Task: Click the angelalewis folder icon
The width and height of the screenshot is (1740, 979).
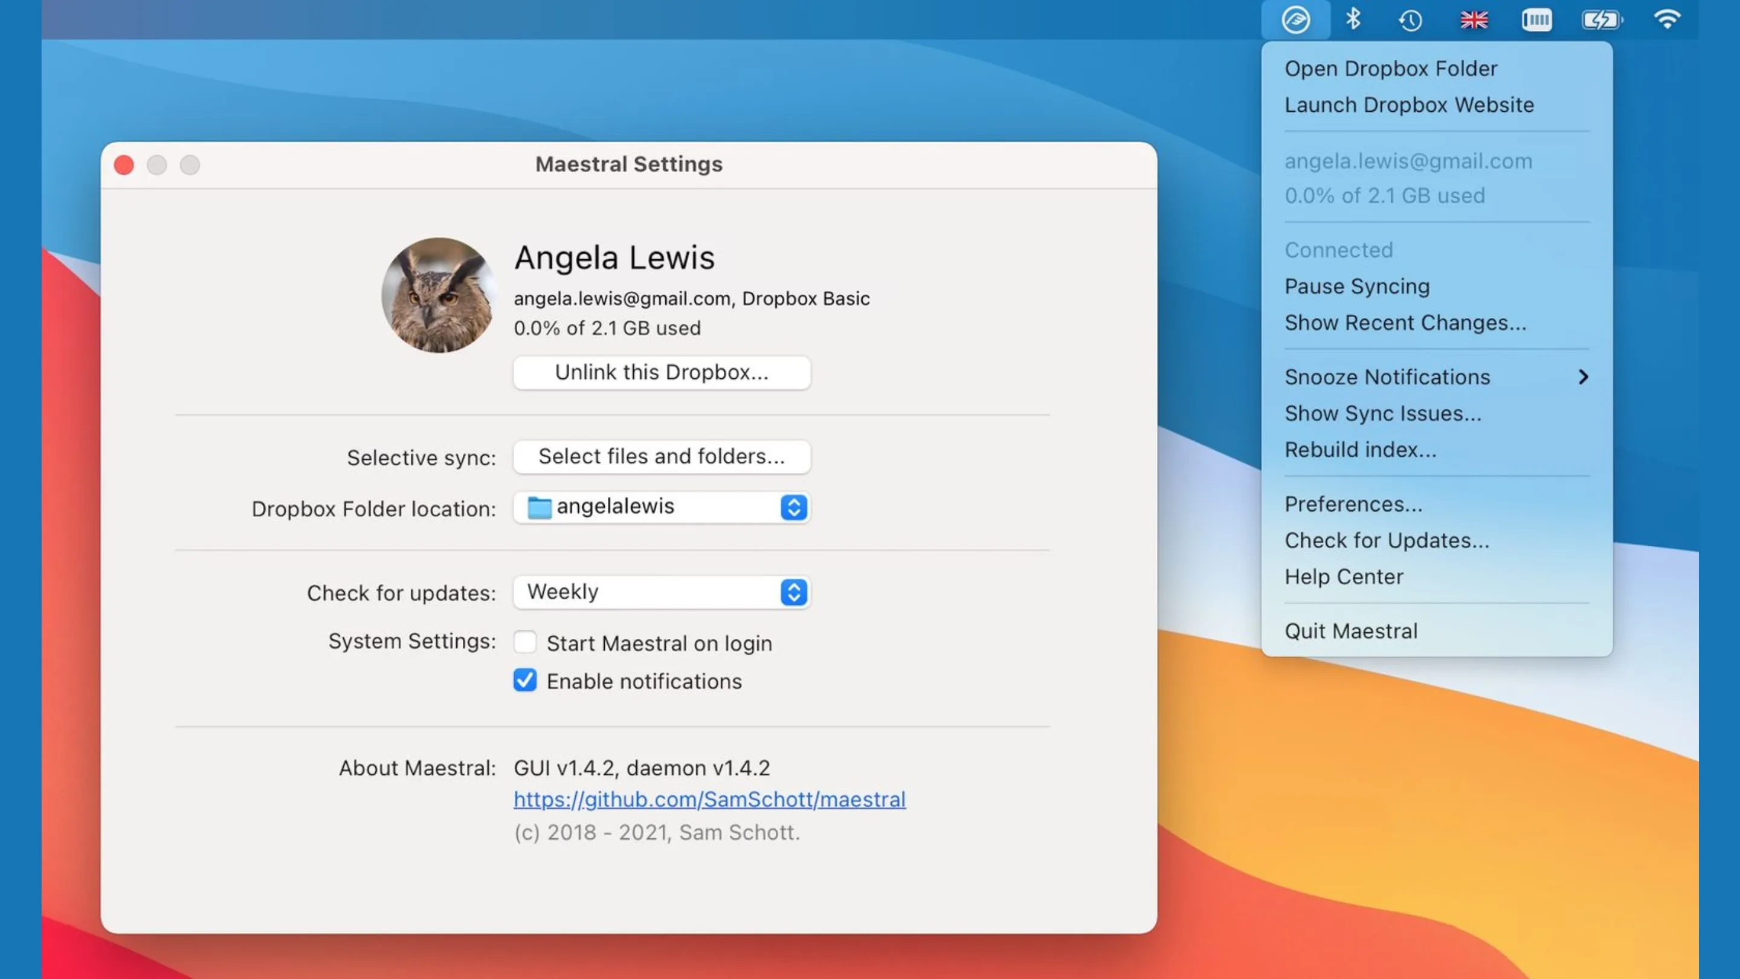Action: point(539,508)
